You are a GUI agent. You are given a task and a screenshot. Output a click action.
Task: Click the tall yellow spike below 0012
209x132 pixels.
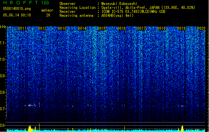(39, 128)
